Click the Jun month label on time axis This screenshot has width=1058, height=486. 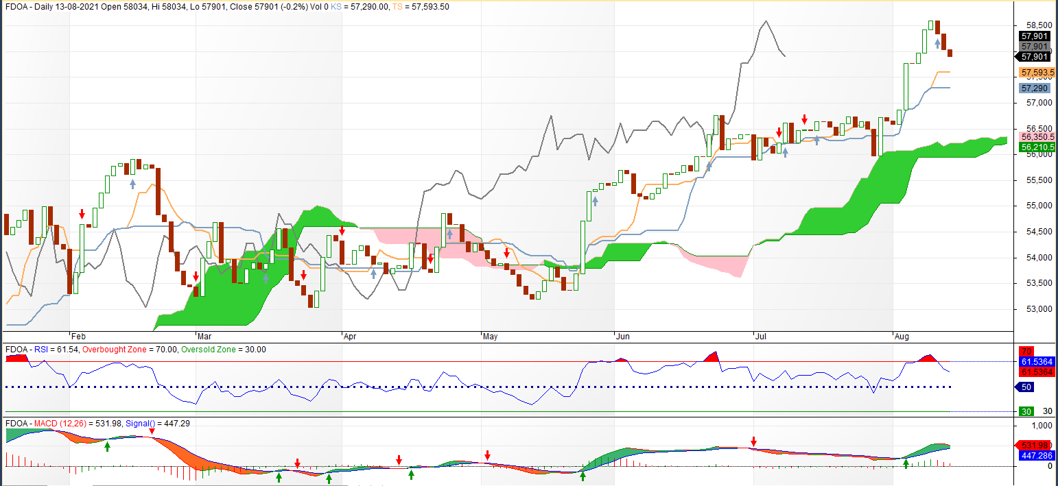(623, 337)
